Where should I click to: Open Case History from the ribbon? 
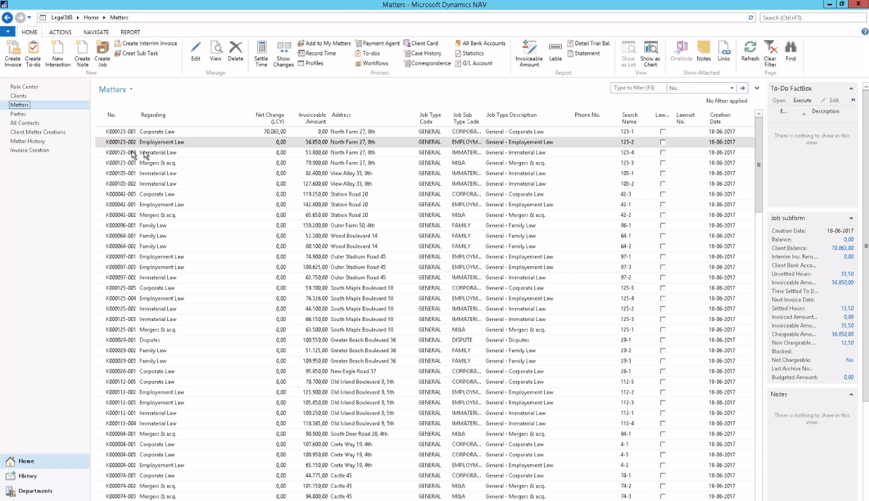(x=423, y=54)
